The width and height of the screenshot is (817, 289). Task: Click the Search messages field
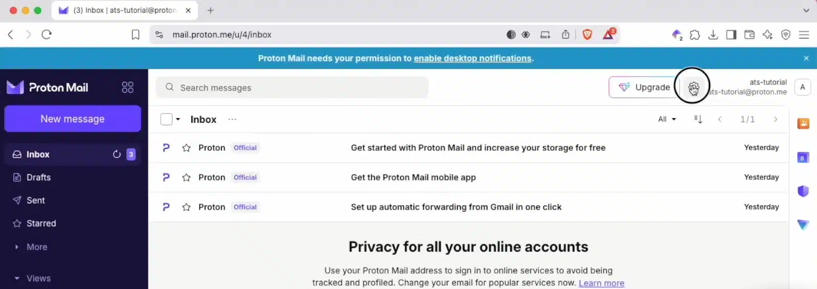click(297, 87)
